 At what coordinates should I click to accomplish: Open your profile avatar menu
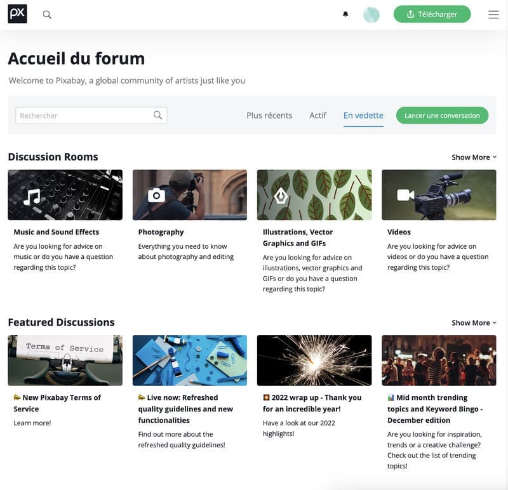(x=371, y=13)
